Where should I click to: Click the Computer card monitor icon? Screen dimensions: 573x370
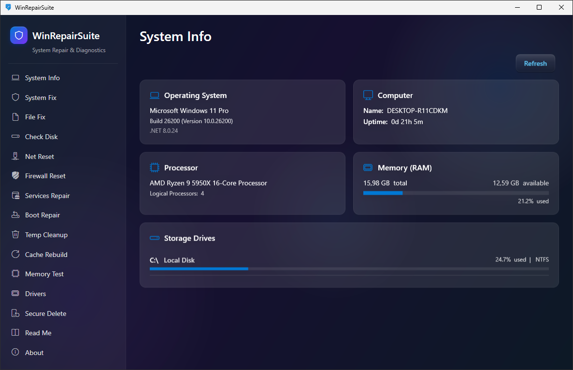point(368,95)
